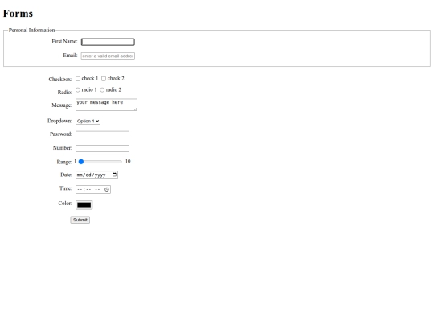Click the Date field mm/dd/yyyy text
434x326 pixels.
(92, 175)
